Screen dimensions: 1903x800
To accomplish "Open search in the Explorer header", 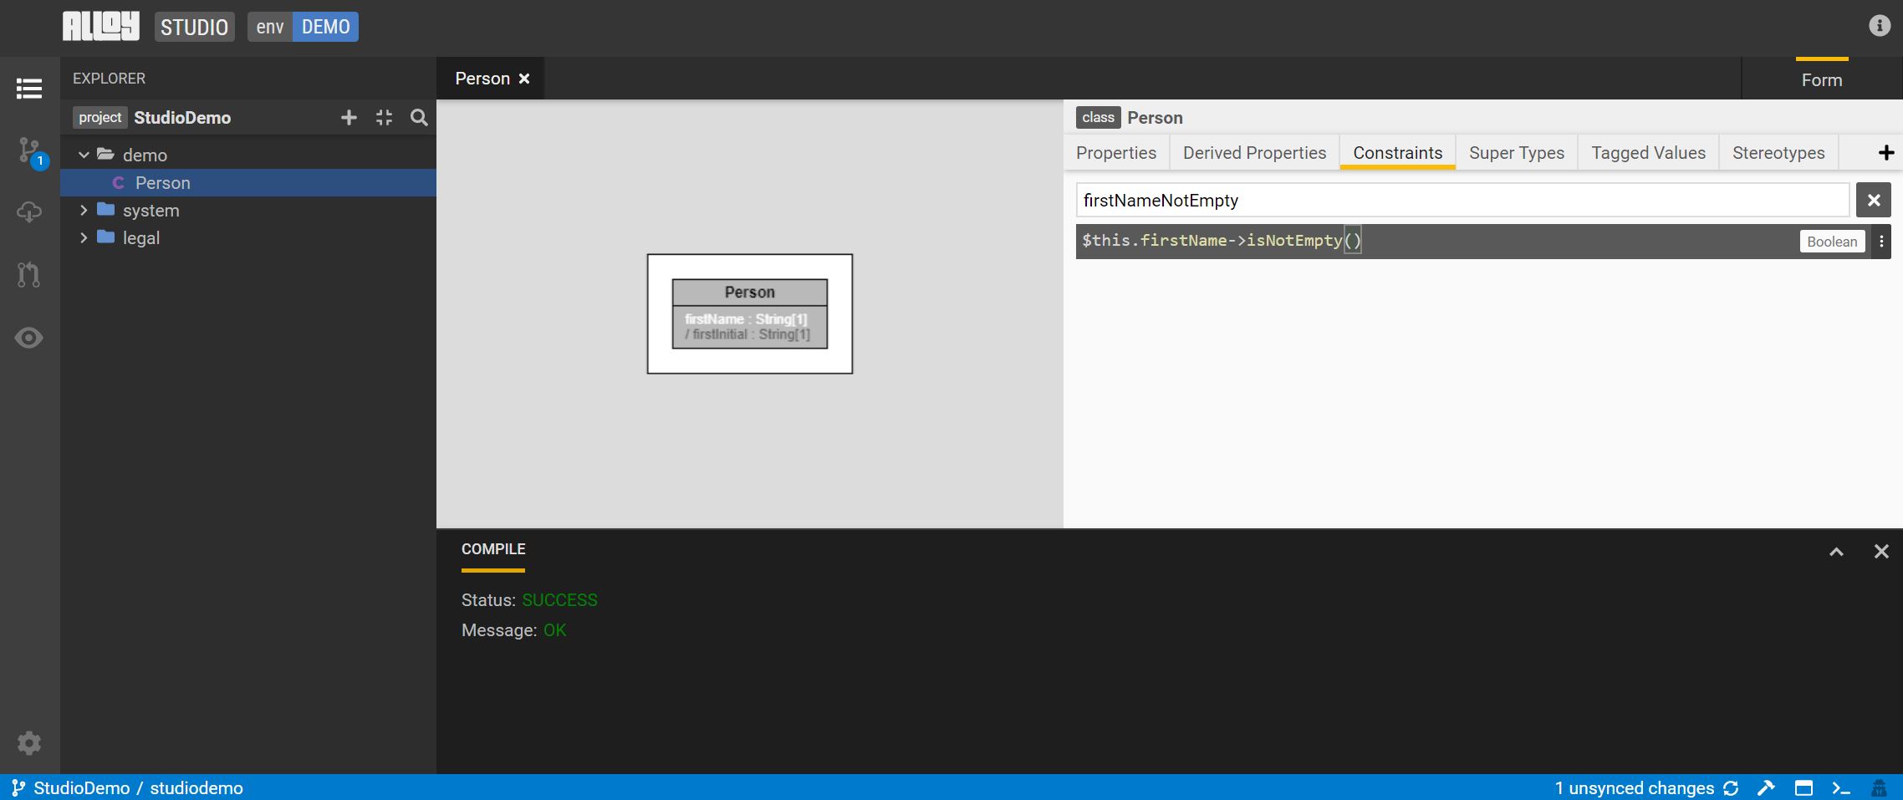I will (x=419, y=118).
